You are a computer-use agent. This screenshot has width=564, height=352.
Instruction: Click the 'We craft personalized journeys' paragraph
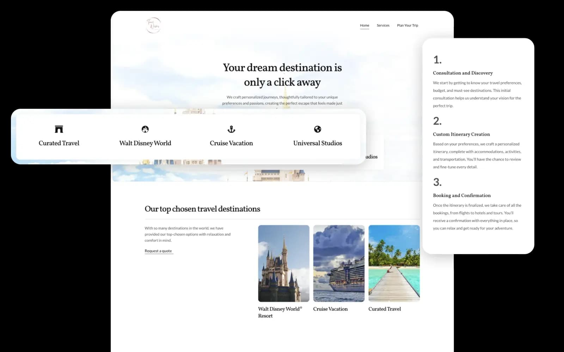pyautogui.click(x=282, y=100)
